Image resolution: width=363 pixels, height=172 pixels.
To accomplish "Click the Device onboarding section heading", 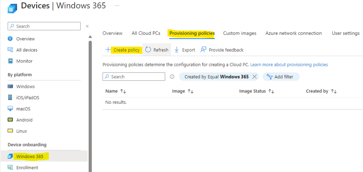I will (x=27, y=145).
